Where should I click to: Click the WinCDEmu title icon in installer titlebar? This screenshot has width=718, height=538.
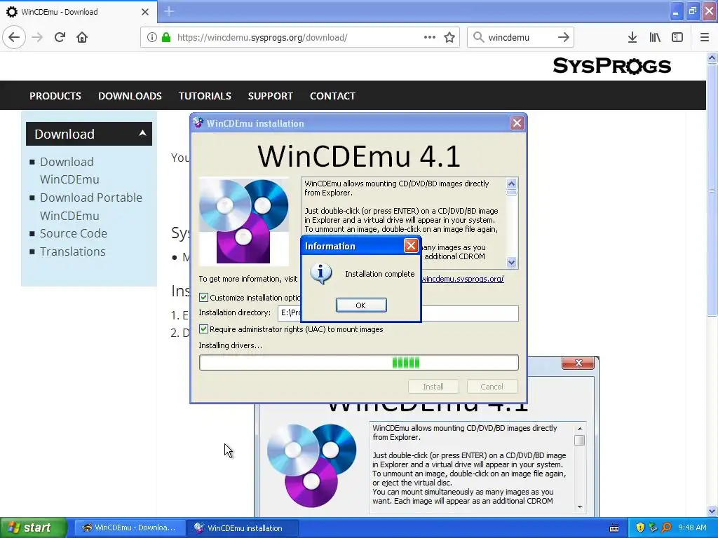coord(198,123)
